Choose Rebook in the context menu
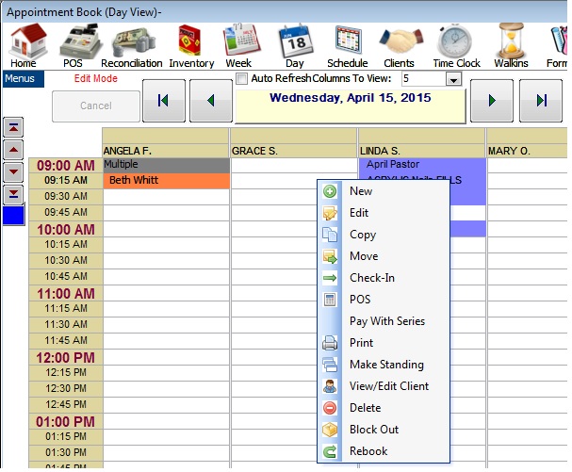Image resolution: width=572 pixels, height=472 pixels. tap(384, 451)
